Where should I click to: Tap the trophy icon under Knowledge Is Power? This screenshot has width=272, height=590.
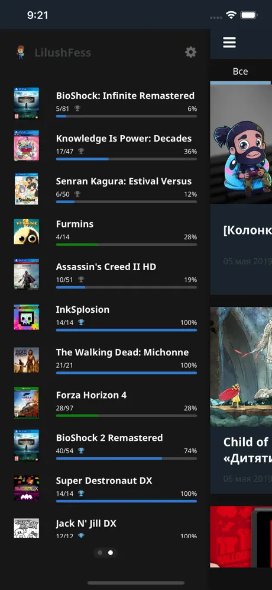tap(81, 151)
